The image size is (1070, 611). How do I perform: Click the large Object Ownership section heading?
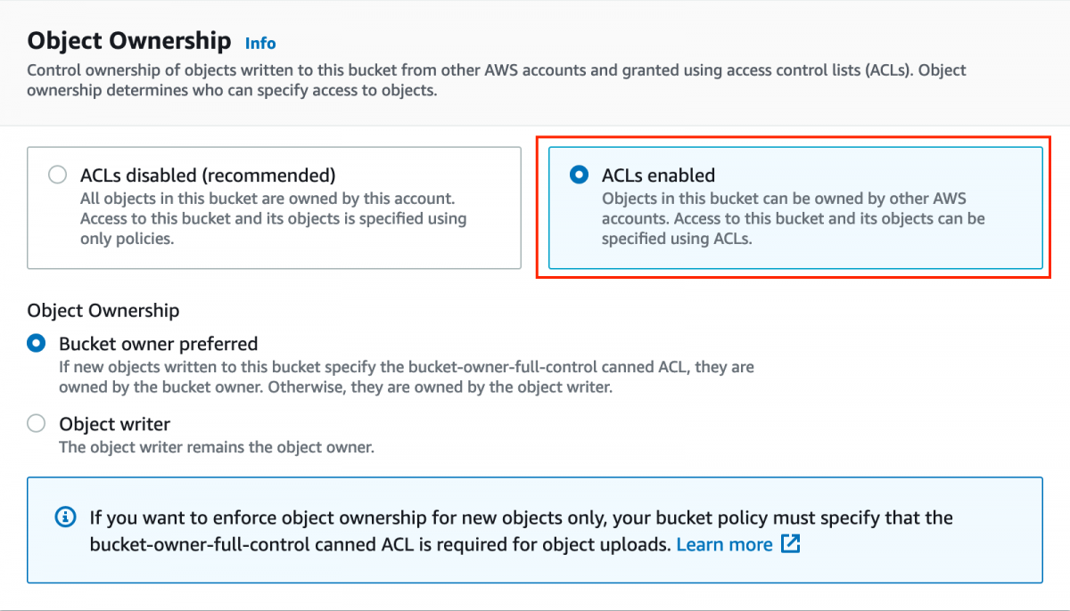click(129, 41)
